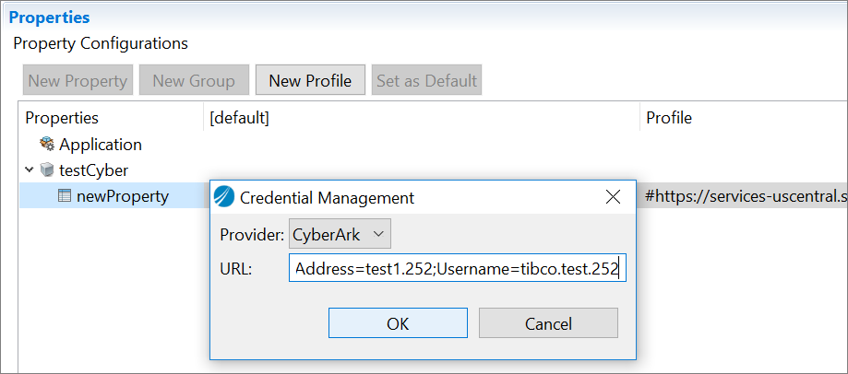Click the Set as Default button
848x374 pixels.
click(426, 80)
